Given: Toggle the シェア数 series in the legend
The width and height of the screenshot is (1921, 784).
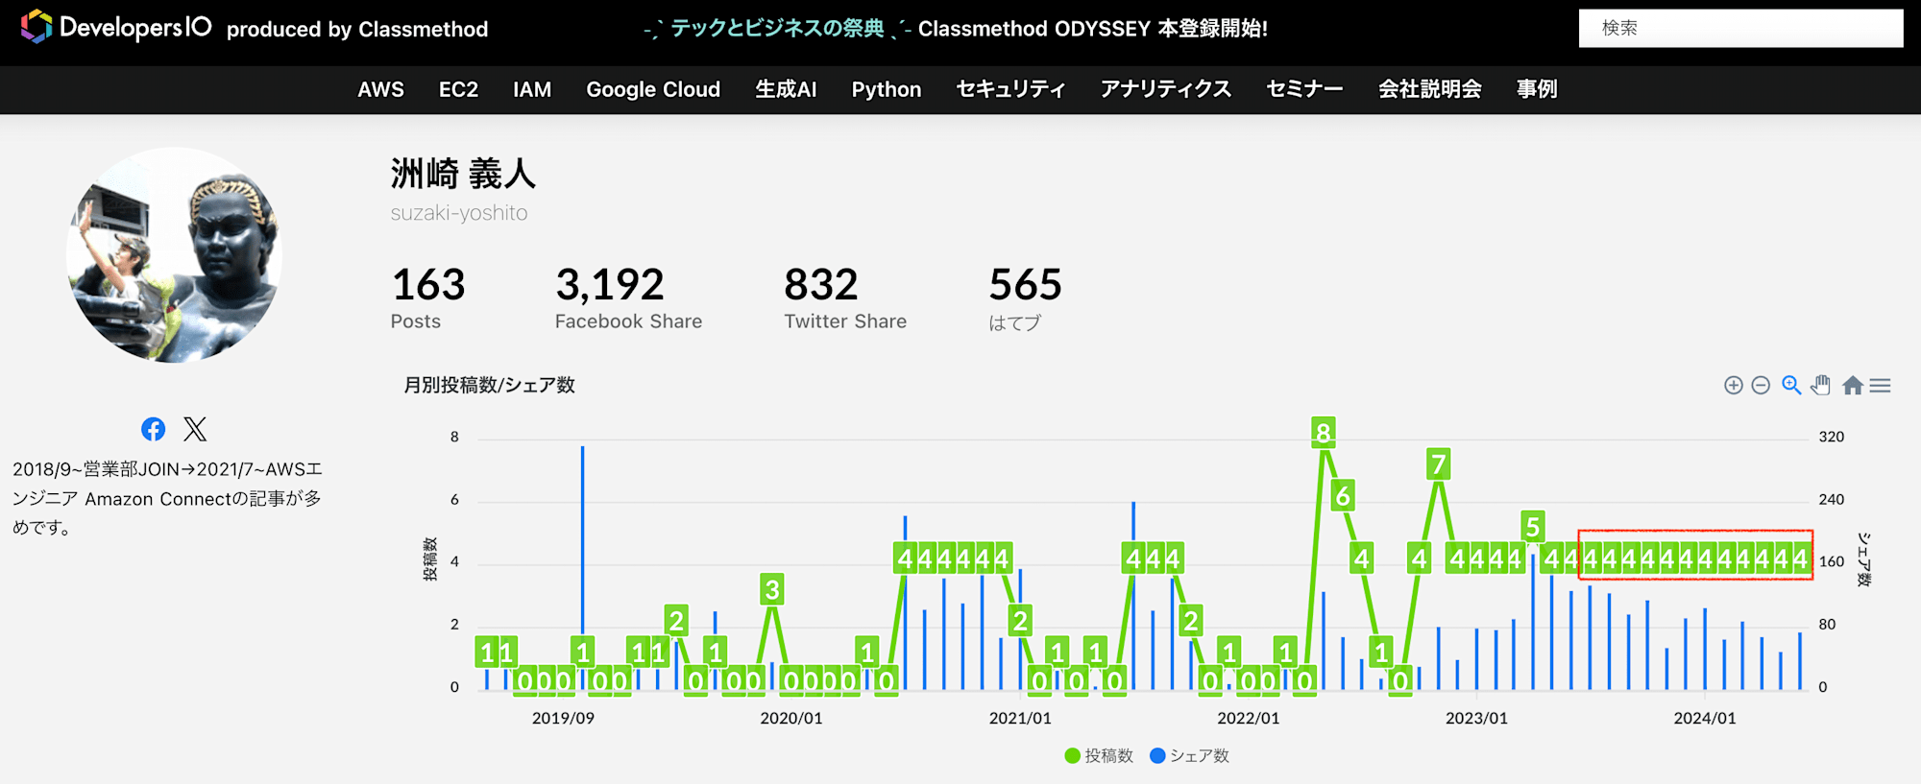Looking at the screenshot, I should [x=1190, y=756].
